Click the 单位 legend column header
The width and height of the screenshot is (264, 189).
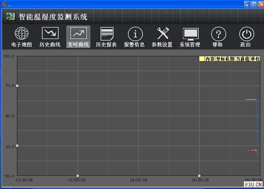point(255,59)
